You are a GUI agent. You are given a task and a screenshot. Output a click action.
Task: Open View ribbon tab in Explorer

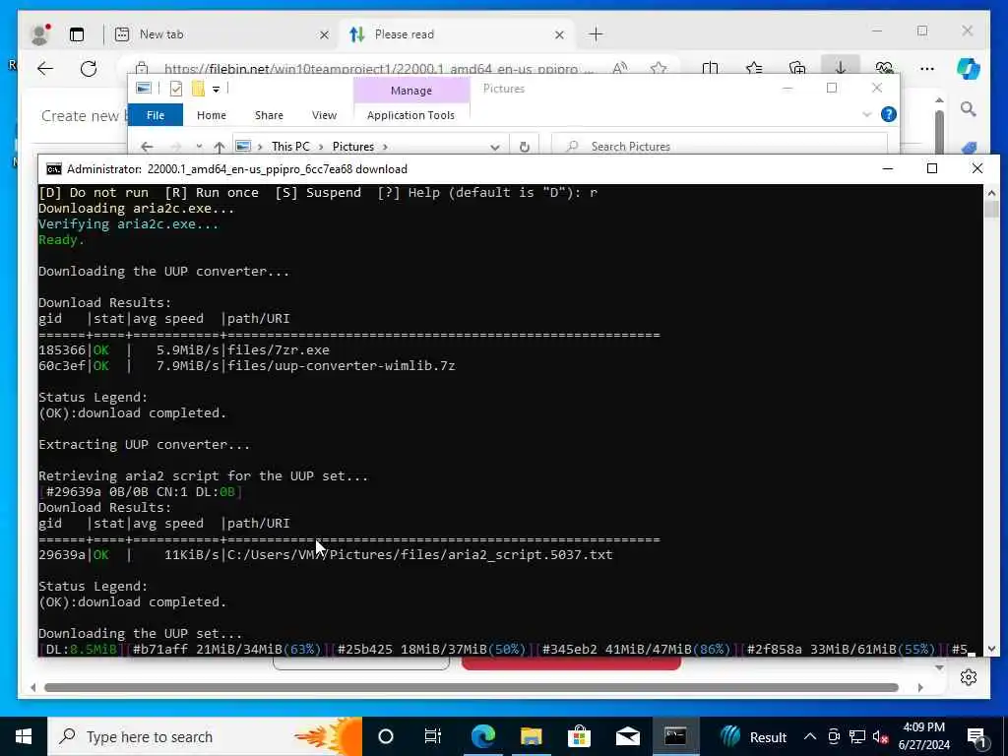(x=324, y=115)
